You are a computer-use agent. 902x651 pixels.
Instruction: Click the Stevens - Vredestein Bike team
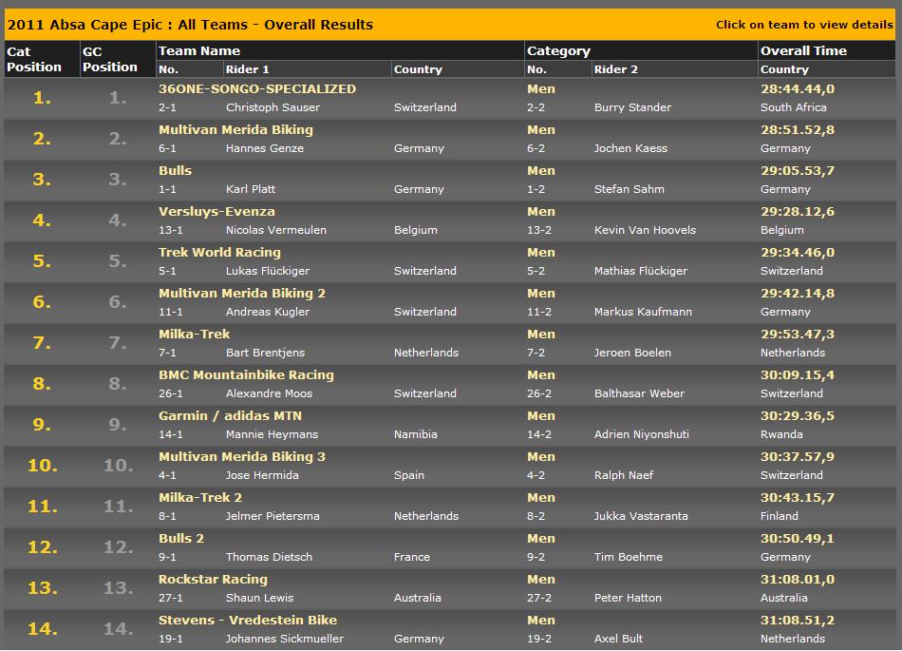(x=247, y=620)
